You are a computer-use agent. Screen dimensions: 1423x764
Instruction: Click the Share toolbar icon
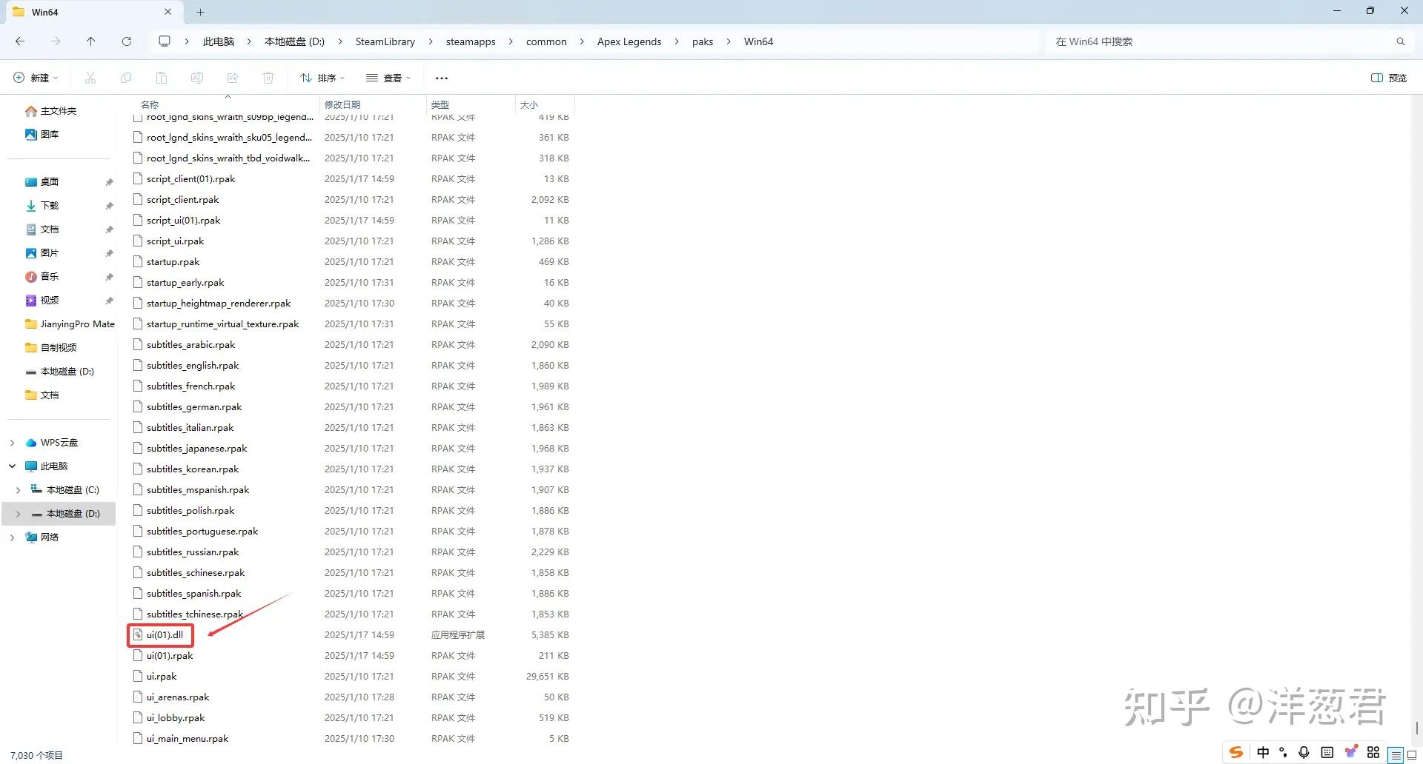[x=233, y=78]
